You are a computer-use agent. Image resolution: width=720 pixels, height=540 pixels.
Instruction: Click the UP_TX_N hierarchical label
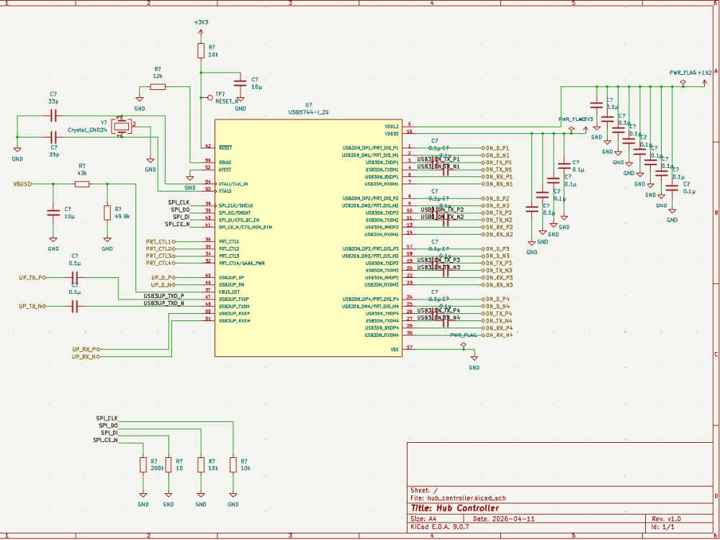click(x=32, y=306)
